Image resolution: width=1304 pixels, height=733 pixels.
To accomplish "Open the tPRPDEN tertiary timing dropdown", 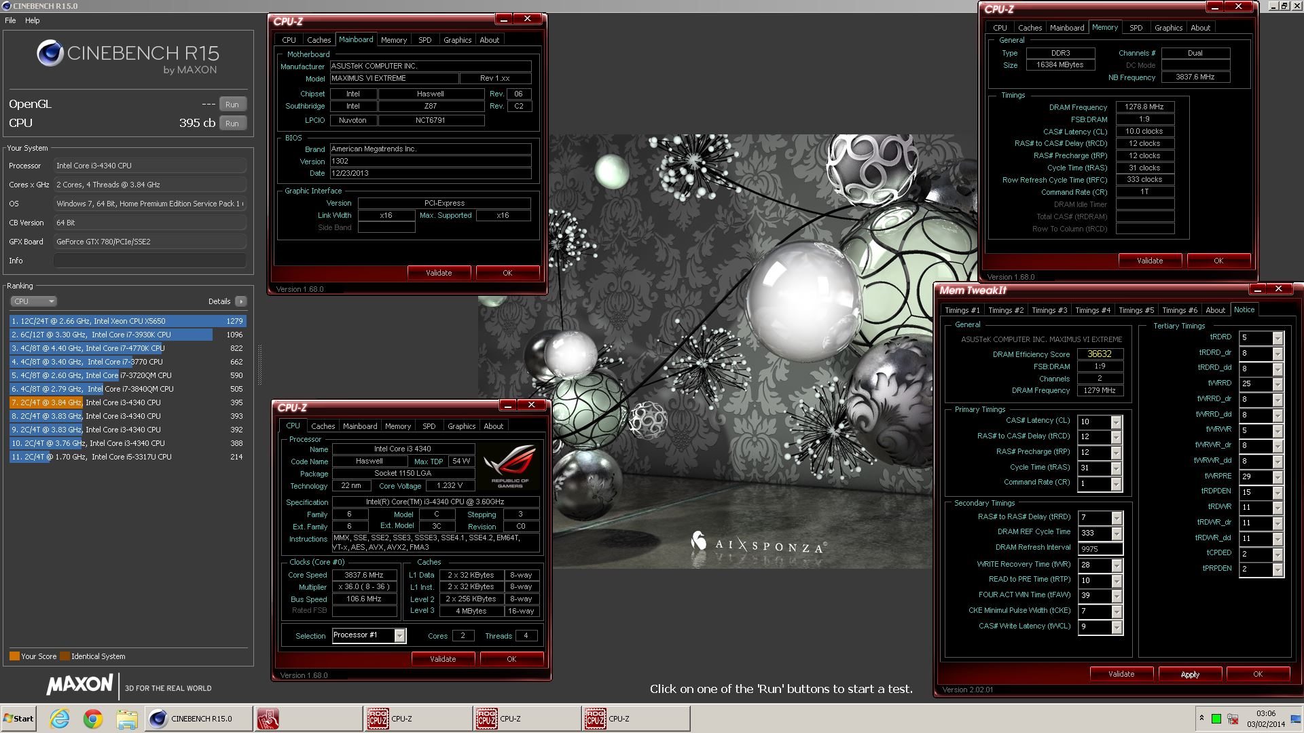I will click(x=1278, y=569).
